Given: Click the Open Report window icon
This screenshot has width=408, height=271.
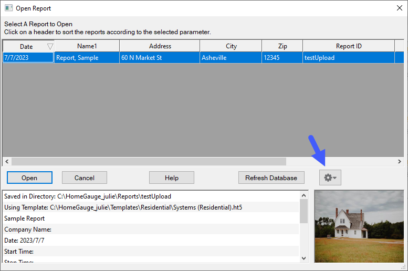Looking at the screenshot, I should (8, 8).
